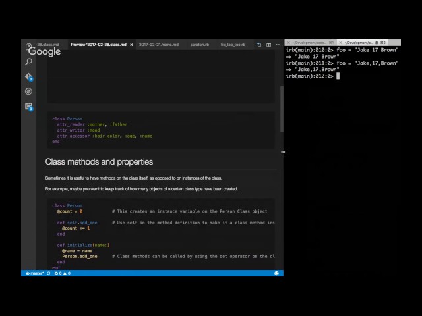Click the code line '@count = 0'

coord(70,211)
